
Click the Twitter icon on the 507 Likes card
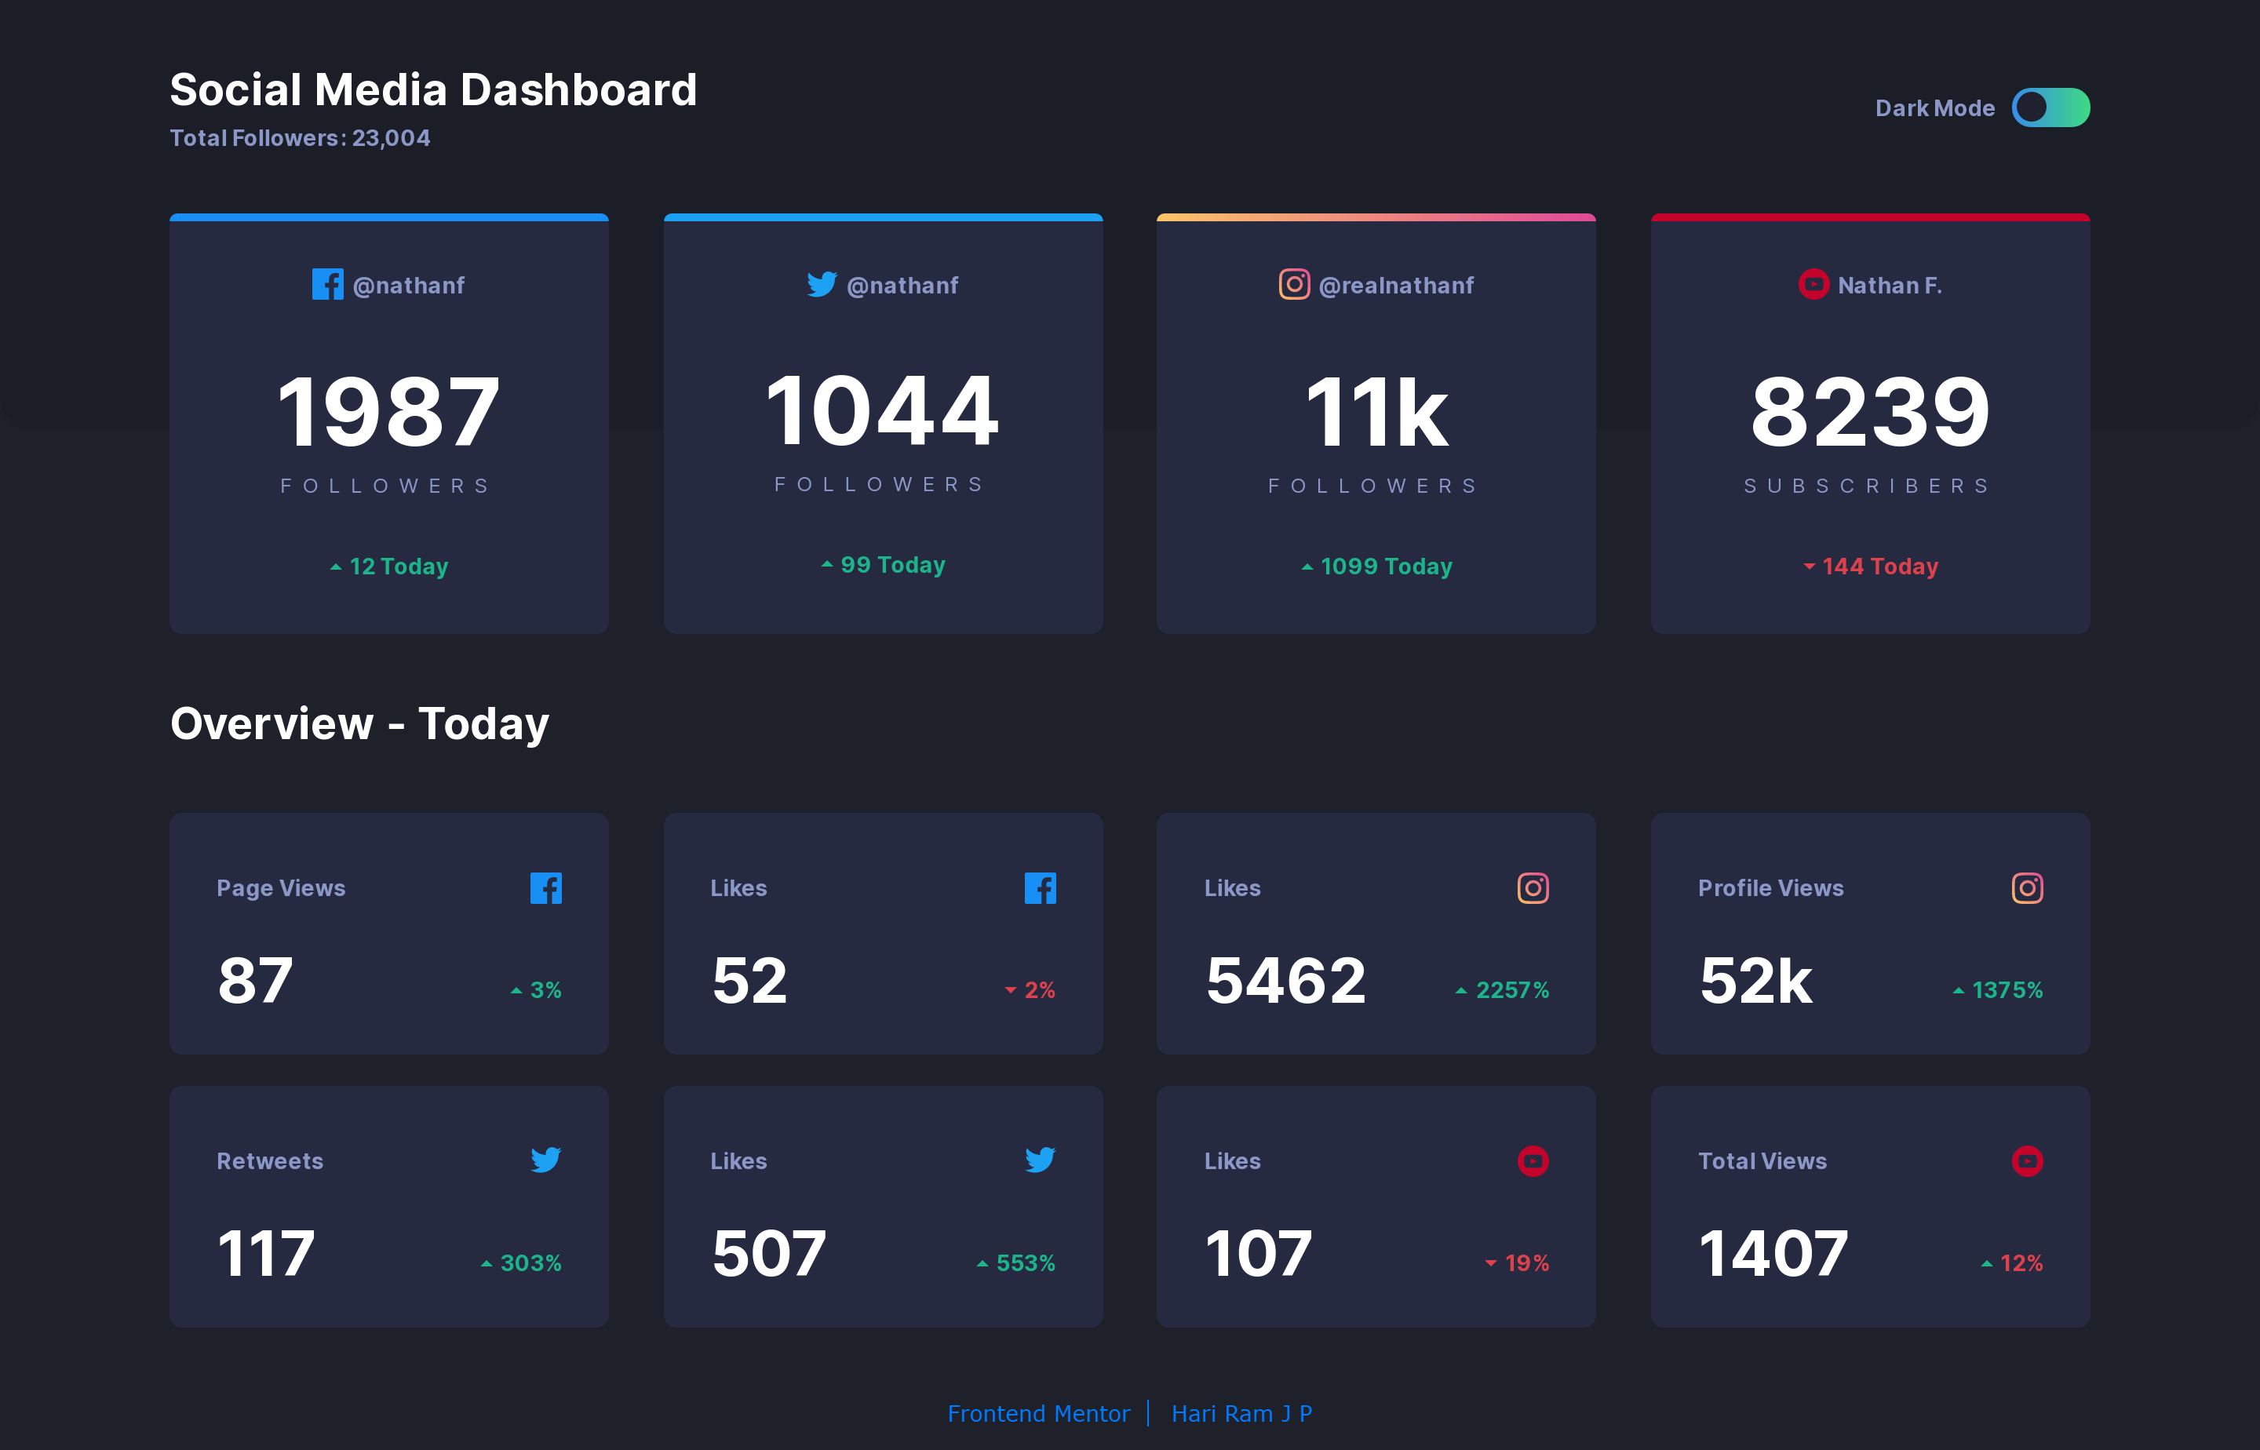pyautogui.click(x=1040, y=1160)
